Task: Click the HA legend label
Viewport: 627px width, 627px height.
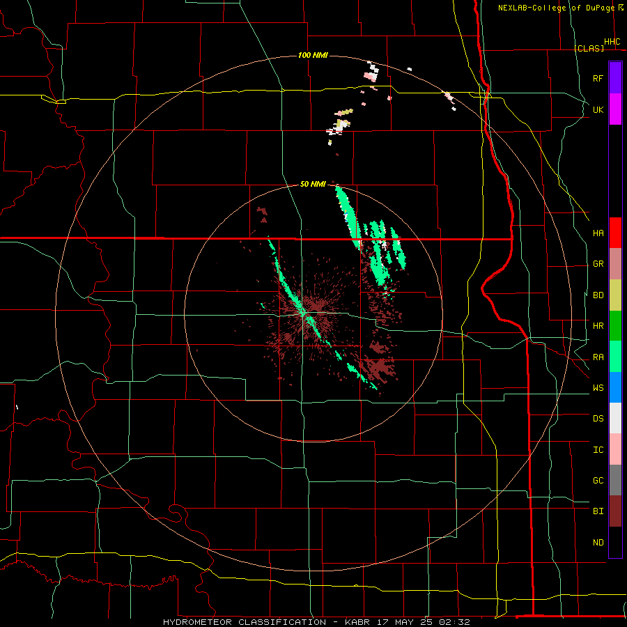Action: 598,233
